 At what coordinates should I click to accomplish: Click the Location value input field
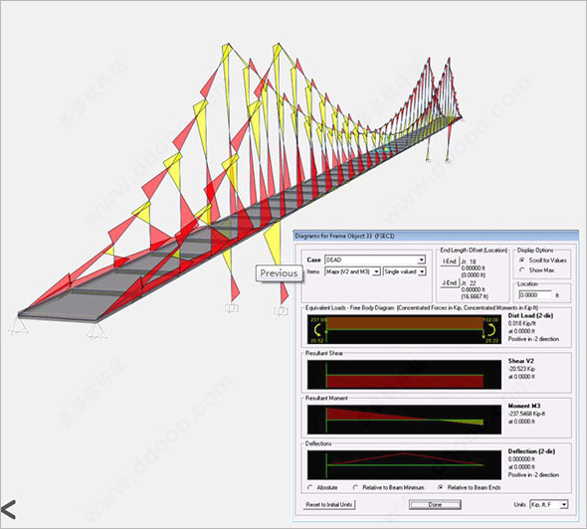tap(535, 295)
